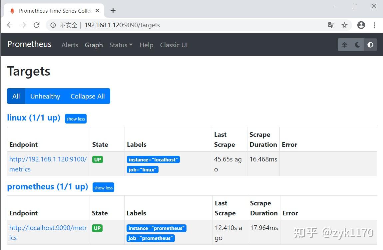Screen dimensions: 383x250
Task: Toggle the All targets filter
Action: tap(16, 96)
